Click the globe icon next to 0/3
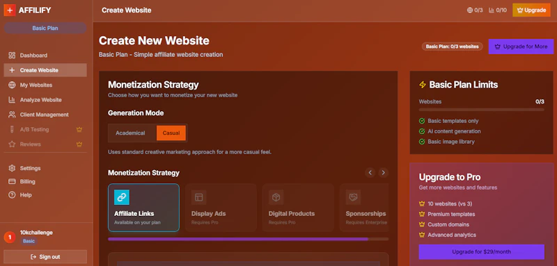This screenshot has height=266, width=557. click(470, 10)
